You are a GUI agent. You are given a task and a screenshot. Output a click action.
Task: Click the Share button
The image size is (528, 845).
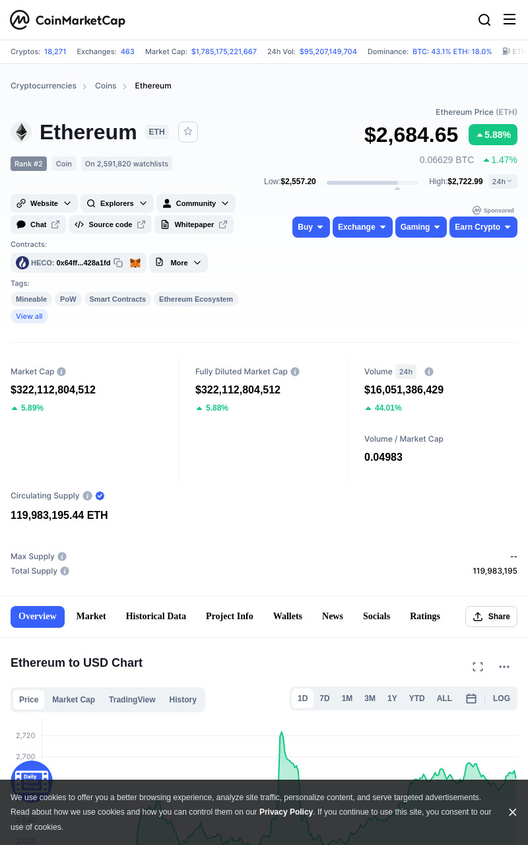491,617
